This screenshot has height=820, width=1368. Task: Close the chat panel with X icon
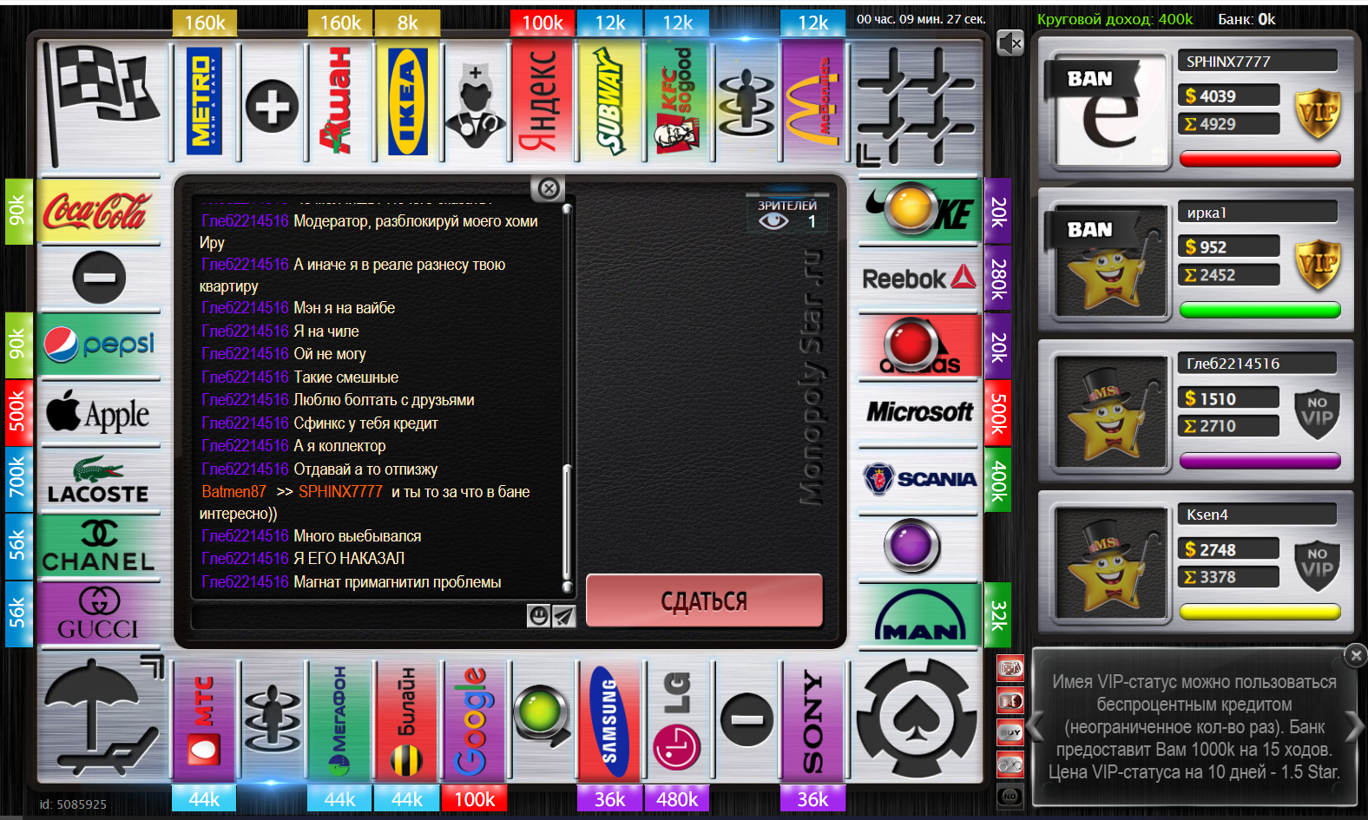point(549,188)
